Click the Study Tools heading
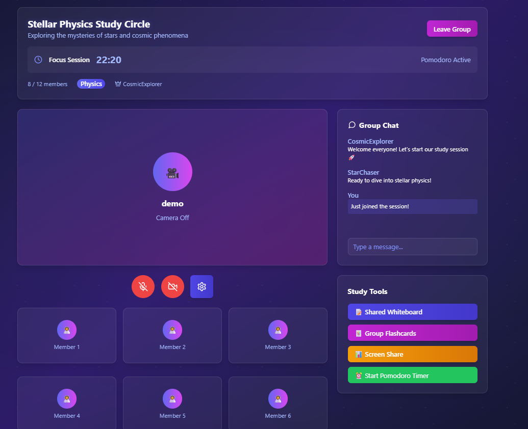This screenshot has width=528, height=429. 367,291
